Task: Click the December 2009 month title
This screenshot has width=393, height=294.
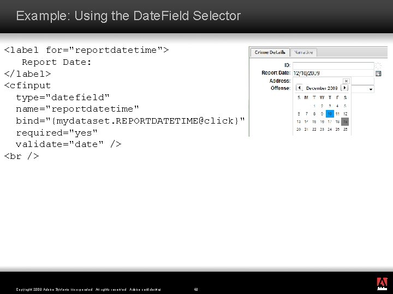Action: point(321,88)
